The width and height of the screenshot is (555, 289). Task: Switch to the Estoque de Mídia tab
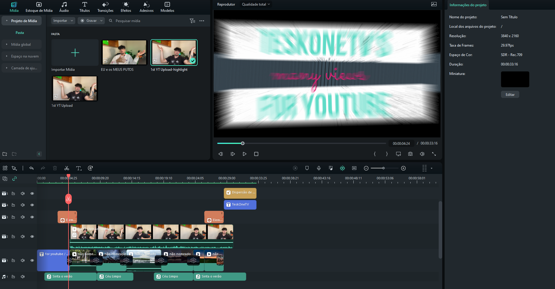tap(39, 7)
